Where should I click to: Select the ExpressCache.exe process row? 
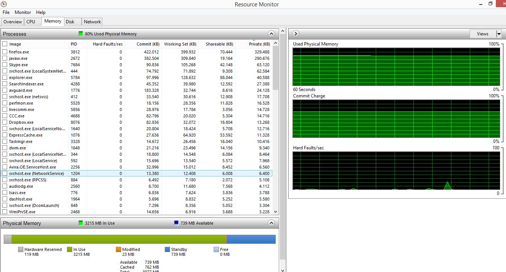[x=137, y=135]
